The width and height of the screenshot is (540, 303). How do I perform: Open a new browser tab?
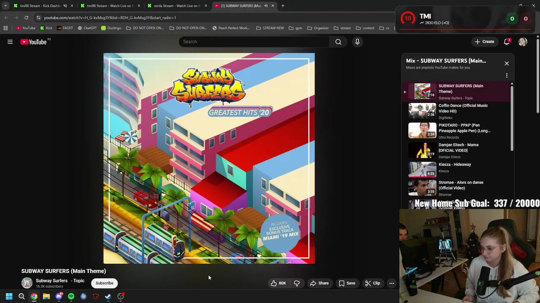click(283, 6)
